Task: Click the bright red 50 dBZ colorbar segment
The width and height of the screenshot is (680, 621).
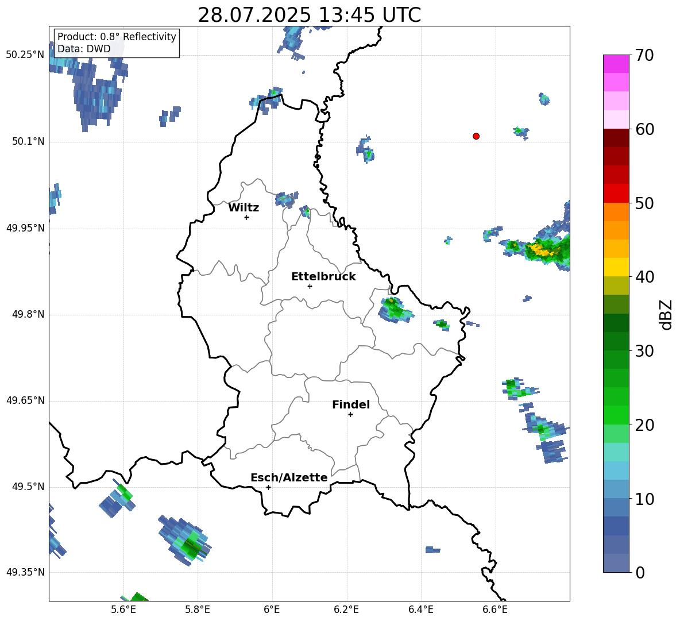Action: point(616,194)
